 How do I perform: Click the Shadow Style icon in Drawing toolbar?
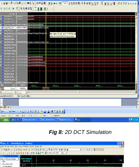click(60, 111)
